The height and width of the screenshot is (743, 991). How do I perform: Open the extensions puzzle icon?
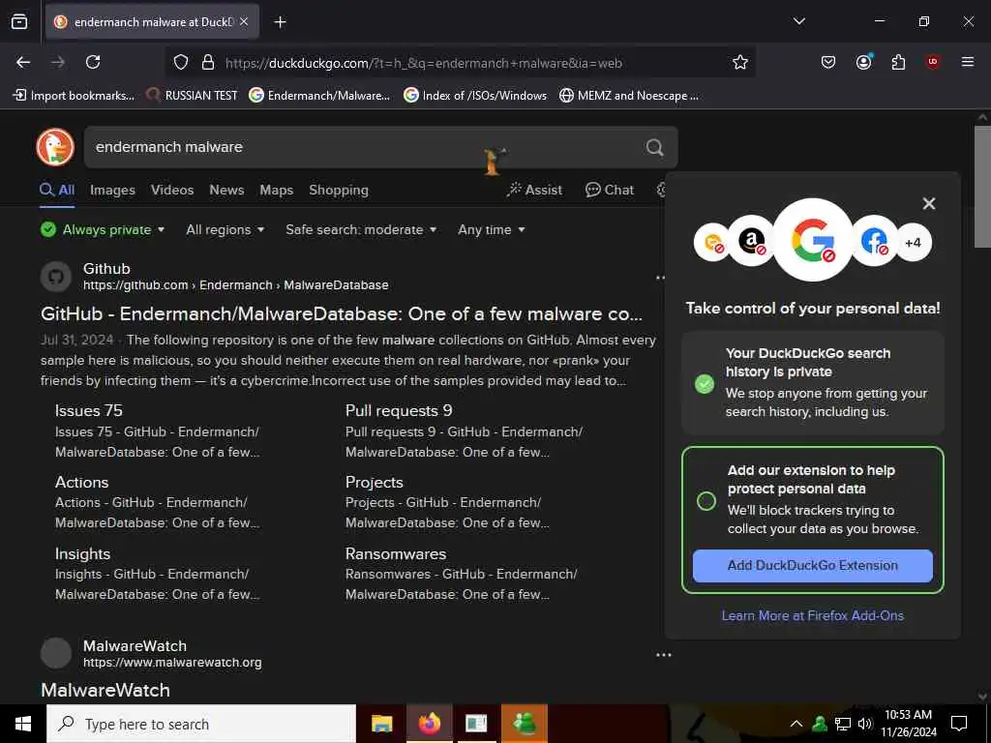pyautogui.click(x=898, y=62)
